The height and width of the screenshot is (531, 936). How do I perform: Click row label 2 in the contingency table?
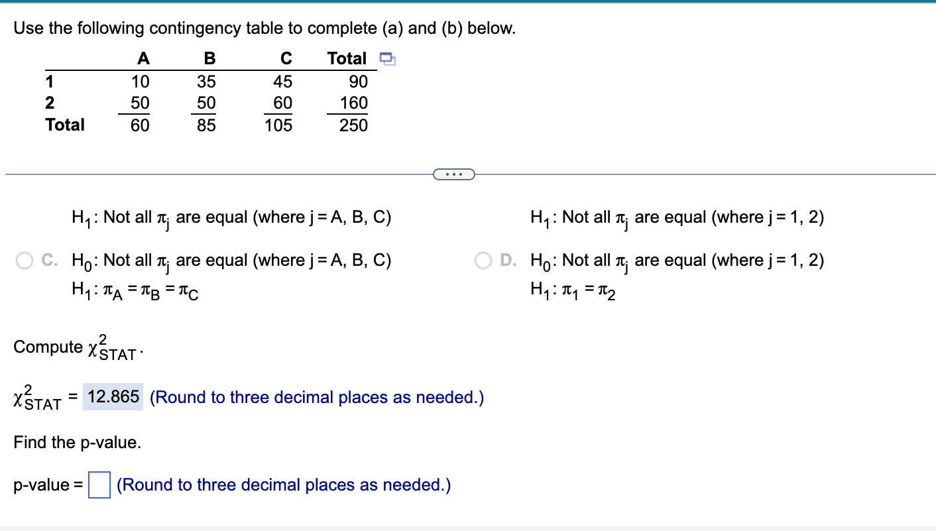(x=49, y=103)
